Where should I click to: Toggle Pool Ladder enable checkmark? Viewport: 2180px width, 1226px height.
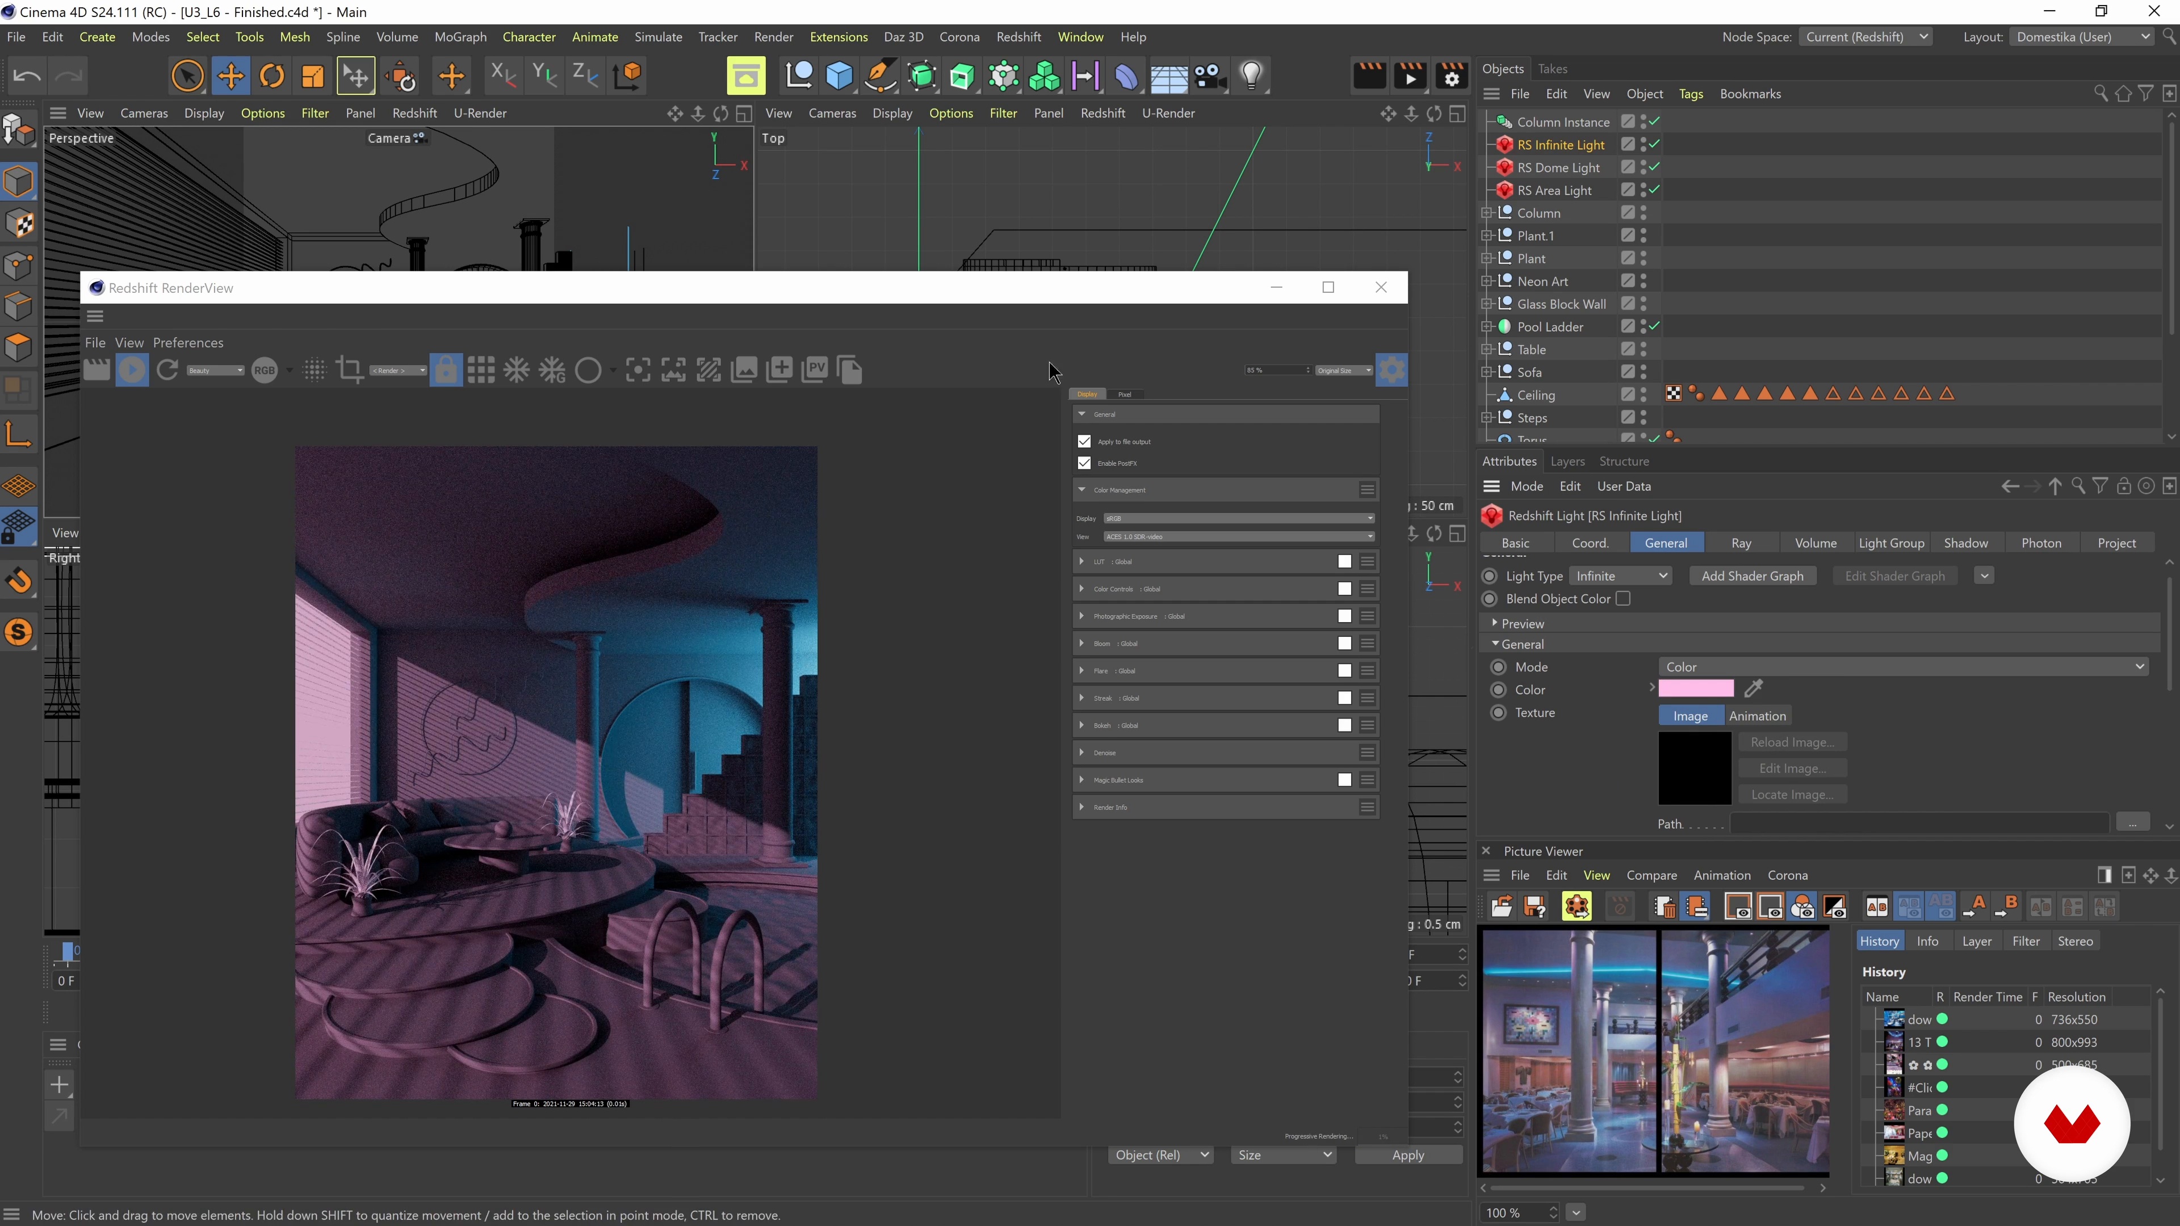(1654, 326)
